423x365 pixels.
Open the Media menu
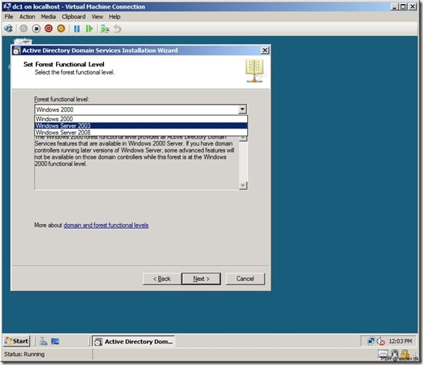[49, 17]
